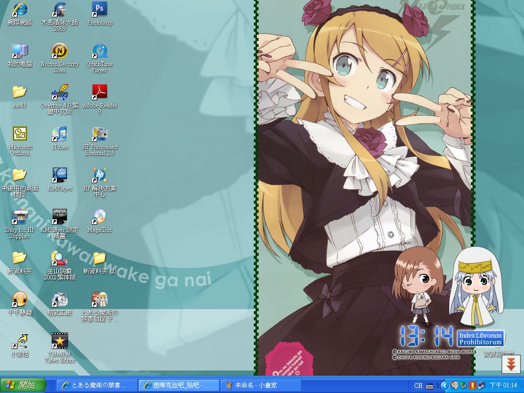Image resolution: width=524 pixels, height=393 pixels.
Task: Select the 我的電腦 icon
Action: tap(20, 55)
